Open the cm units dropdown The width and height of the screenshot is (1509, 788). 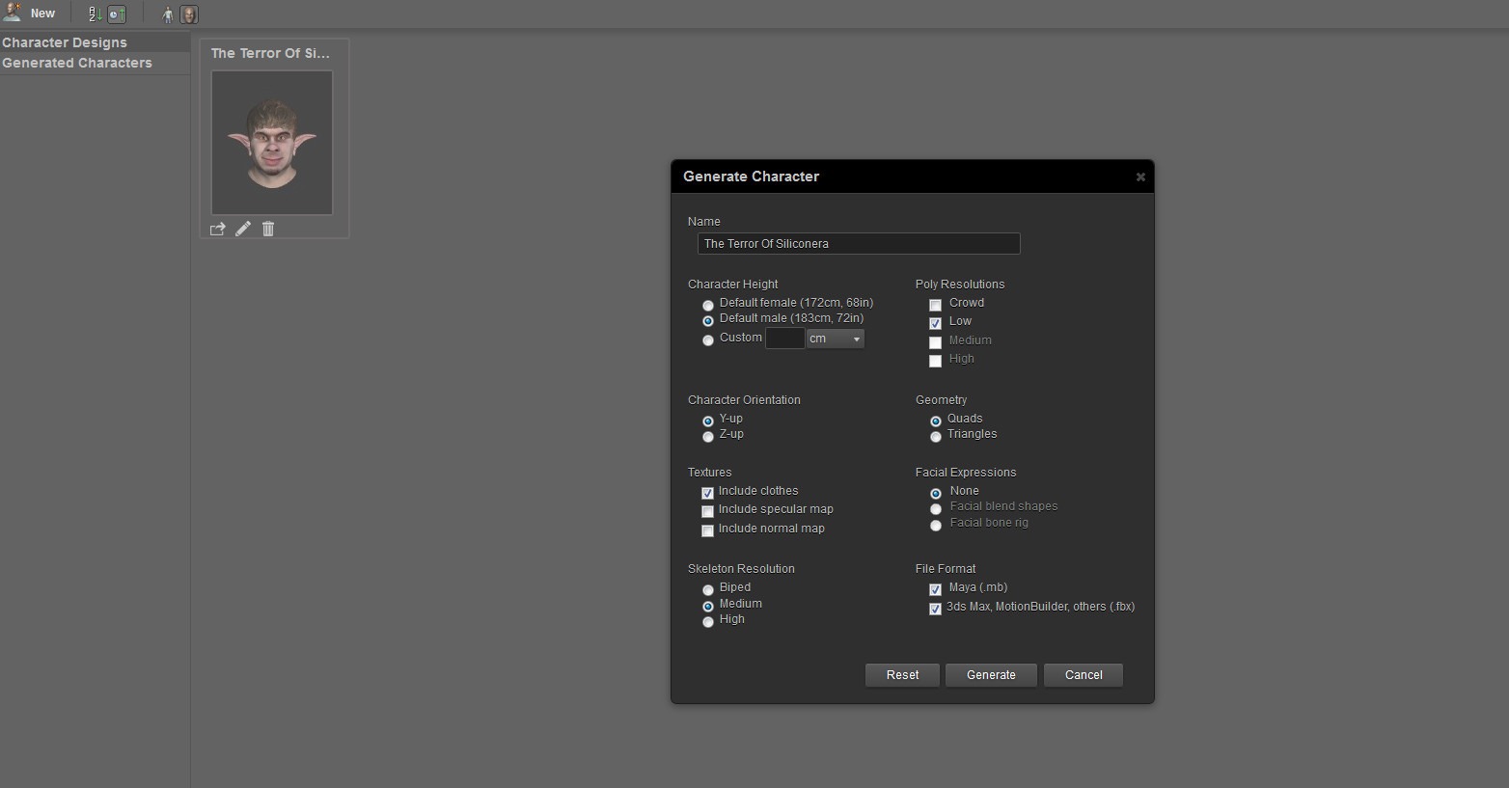835,339
